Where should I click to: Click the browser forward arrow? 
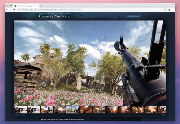tap(11, 10)
